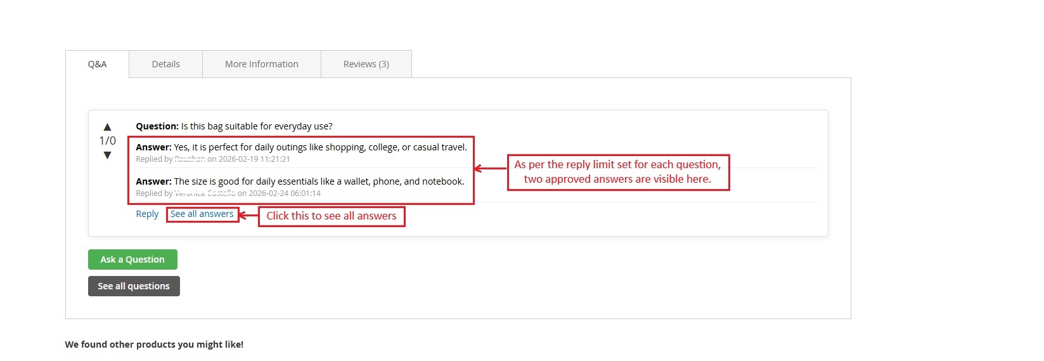
Task: Click the red arrow pointing to See all answers
Action: click(248, 216)
